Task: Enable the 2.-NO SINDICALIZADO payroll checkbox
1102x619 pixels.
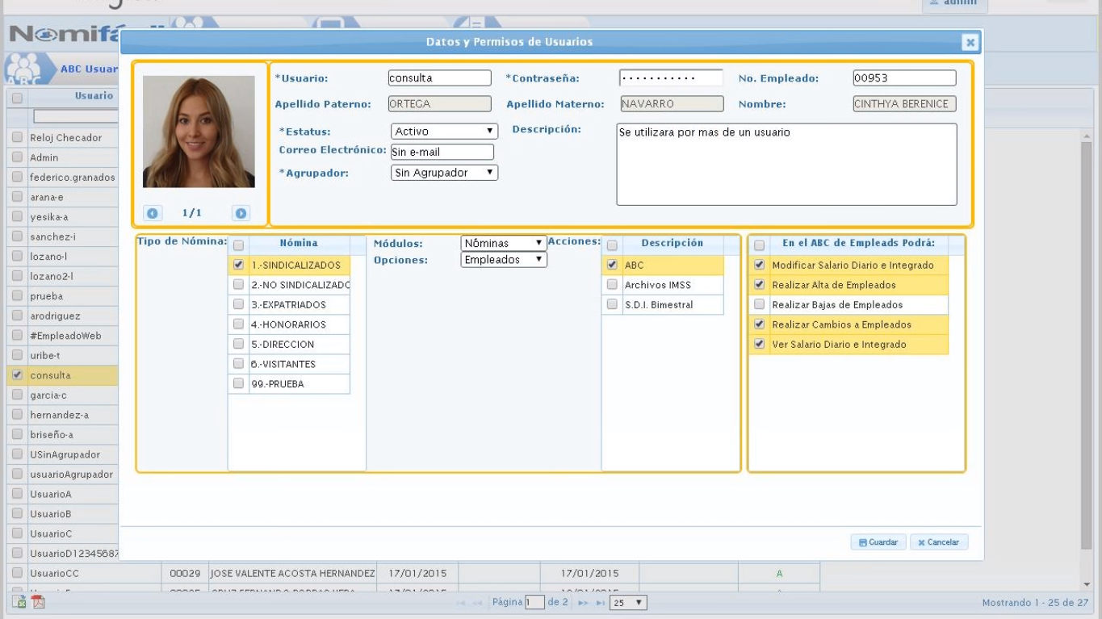Action: [238, 285]
